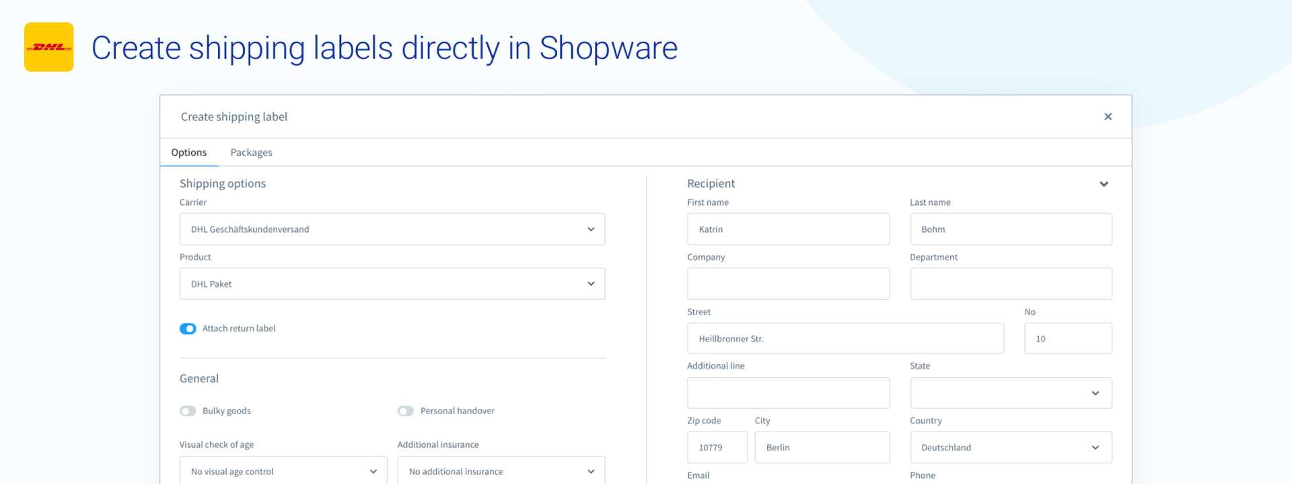Click the house number field showing 10
This screenshot has height=484, width=1292.
1068,338
